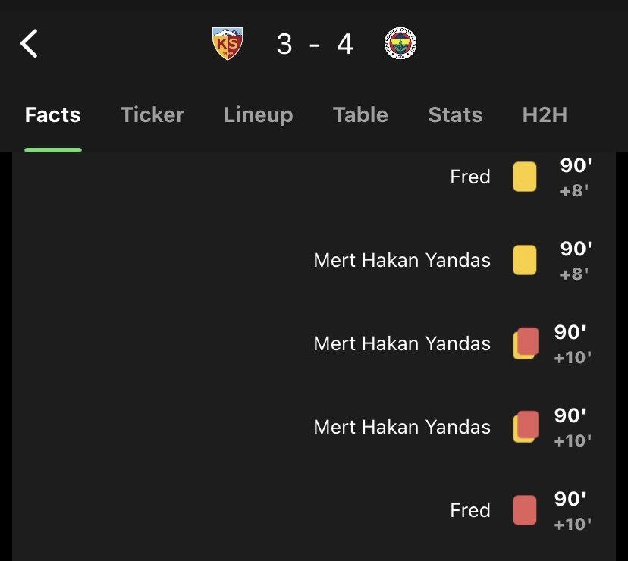
Task: Tap the 3 - 4 match score
Action: tap(315, 45)
